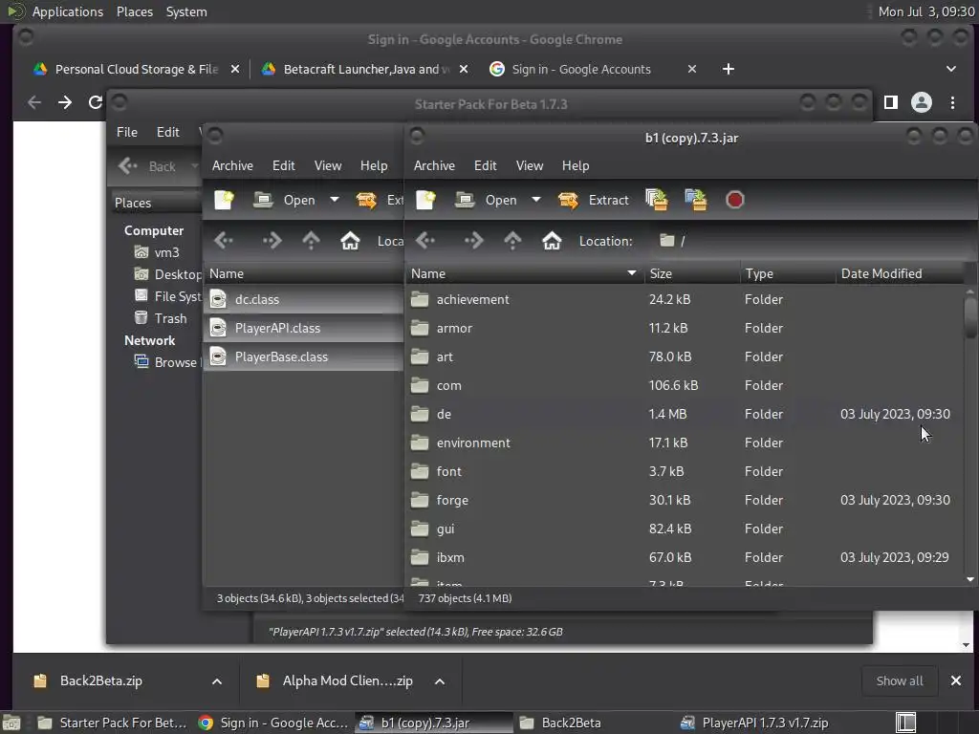This screenshot has height=734, width=979.
Task: Click Chrome profile avatar icon
Action: (x=922, y=102)
